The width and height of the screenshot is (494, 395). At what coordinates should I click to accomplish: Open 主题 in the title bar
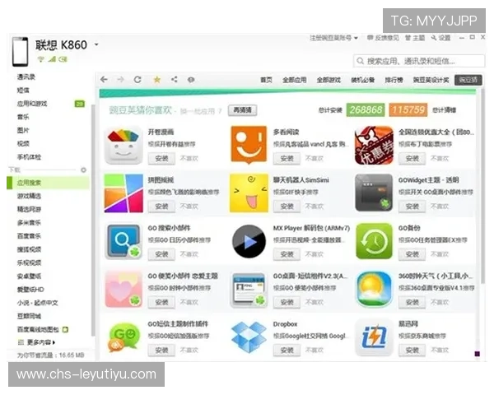click(415, 38)
